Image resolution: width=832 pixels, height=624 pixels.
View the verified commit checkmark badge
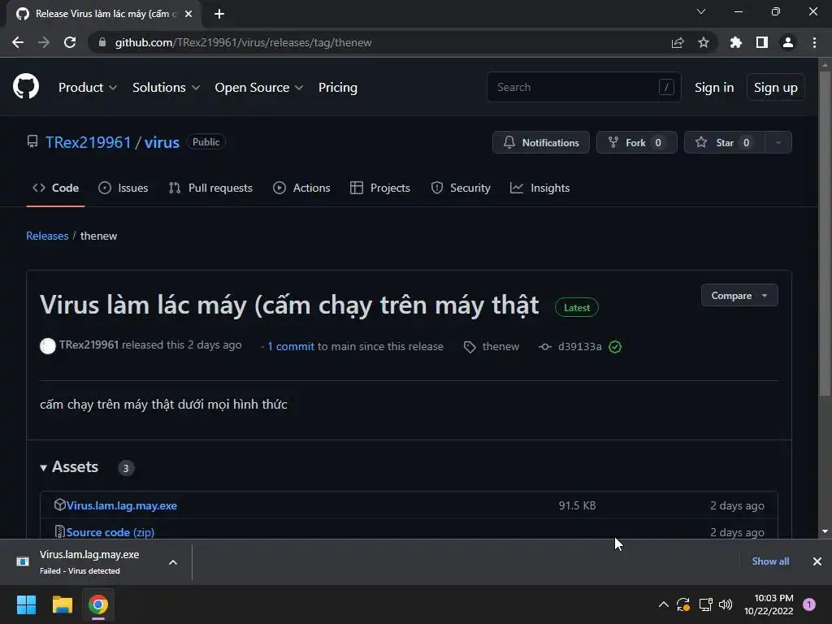point(615,346)
